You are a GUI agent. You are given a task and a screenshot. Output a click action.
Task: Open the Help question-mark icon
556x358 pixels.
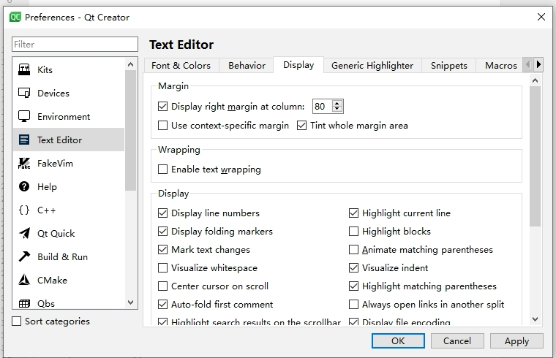click(24, 186)
